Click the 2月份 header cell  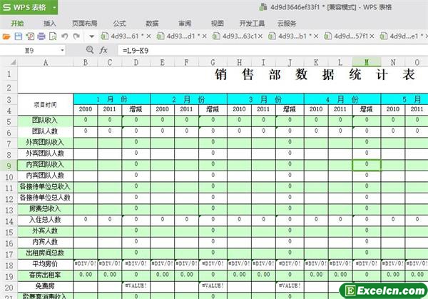click(188, 99)
